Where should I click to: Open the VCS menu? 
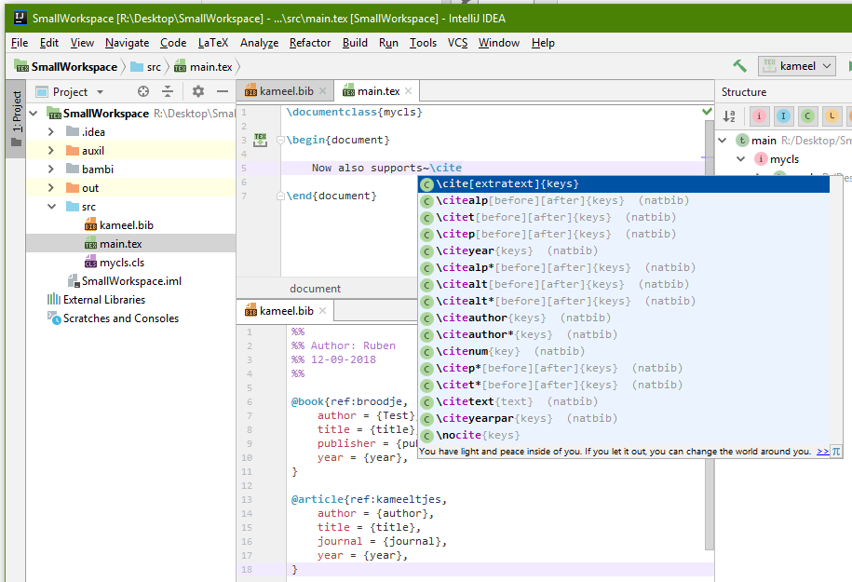[457, 43]
